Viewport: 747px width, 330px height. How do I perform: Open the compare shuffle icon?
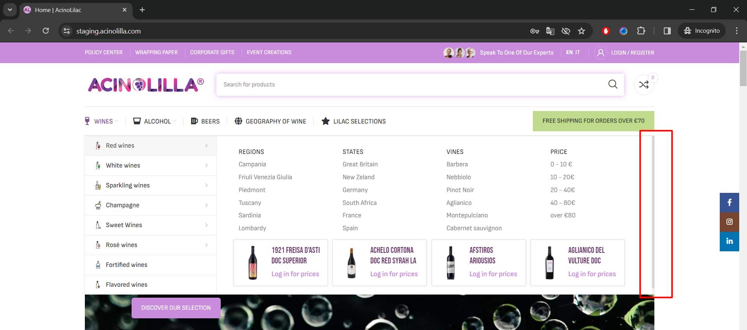pos(644,85)
